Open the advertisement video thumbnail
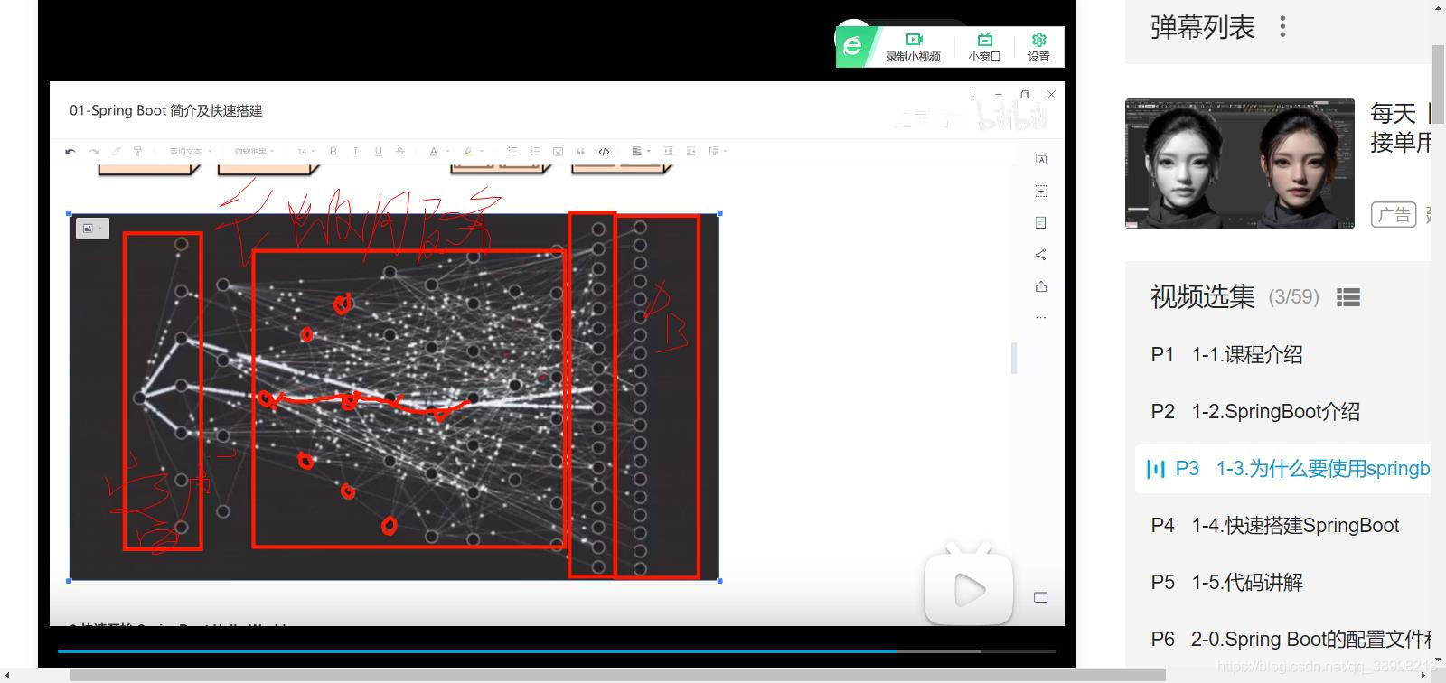The image size is (1446, 683). (1240, 164)
